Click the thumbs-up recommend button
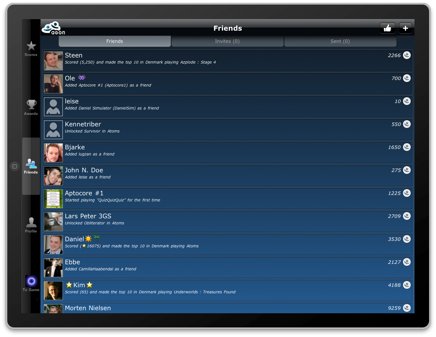The height and width of the screenshot is (337, 436). point(387,28)
